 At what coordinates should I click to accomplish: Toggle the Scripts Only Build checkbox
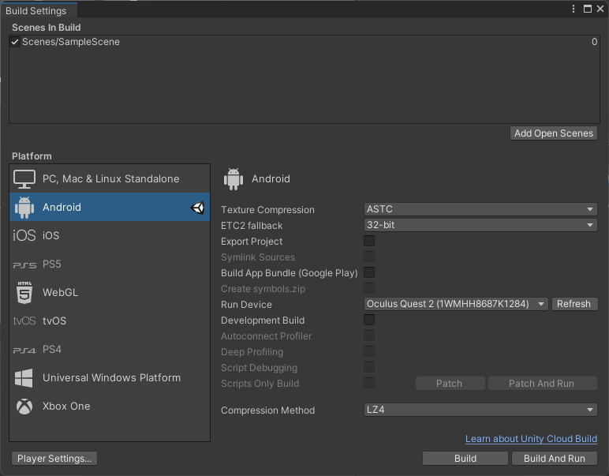tap(369, 383)
